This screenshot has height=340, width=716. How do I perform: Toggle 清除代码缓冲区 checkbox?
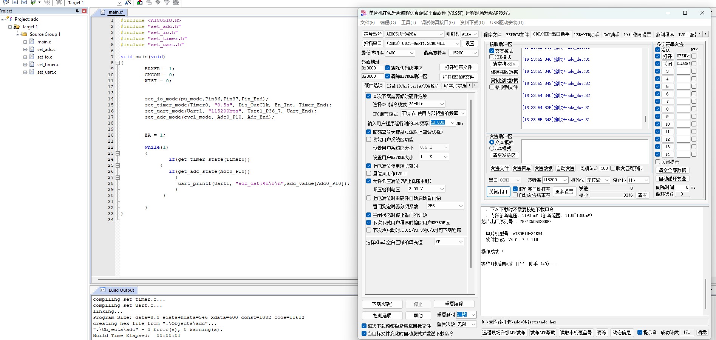[388, 68]
